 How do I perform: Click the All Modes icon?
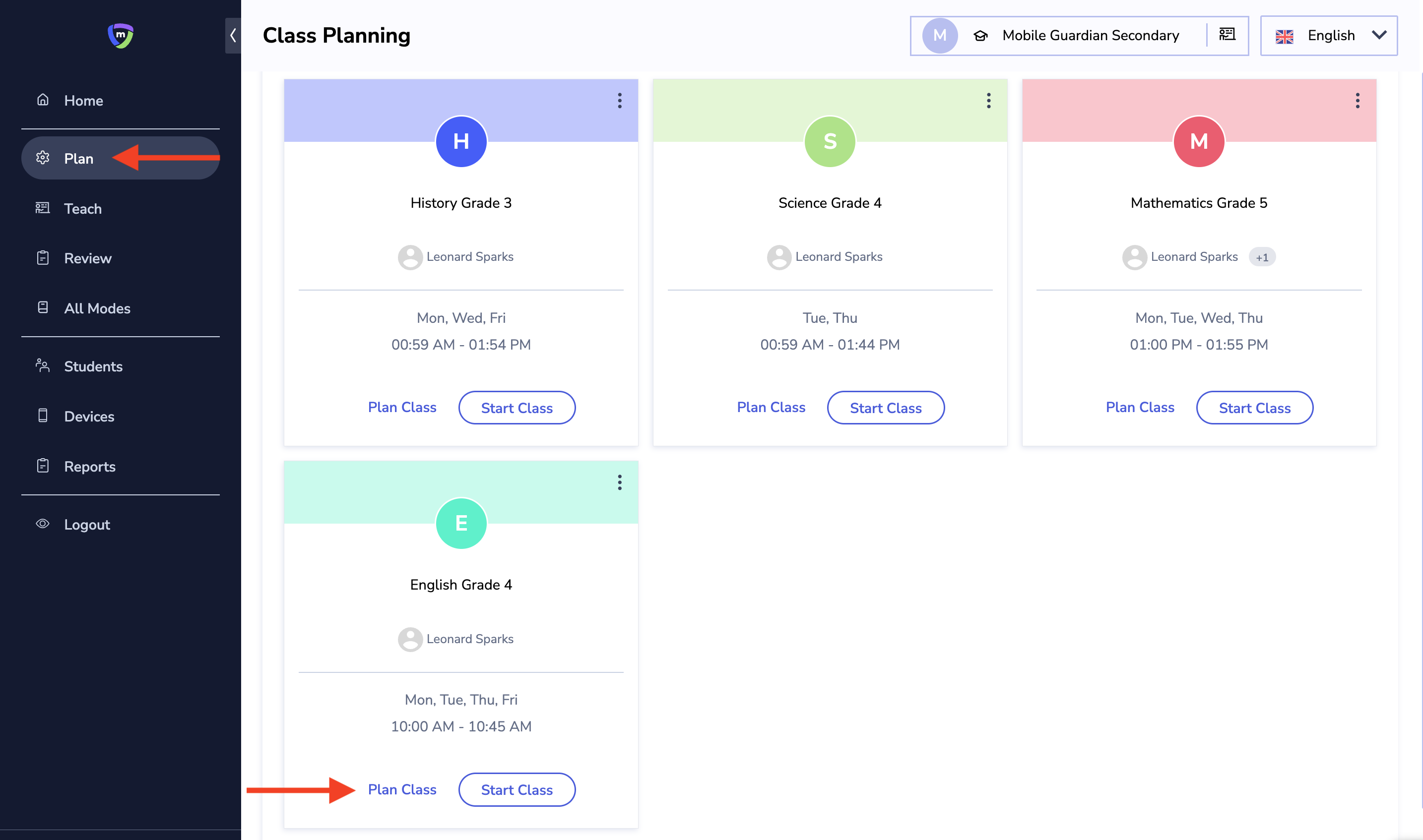click(43, 308)
